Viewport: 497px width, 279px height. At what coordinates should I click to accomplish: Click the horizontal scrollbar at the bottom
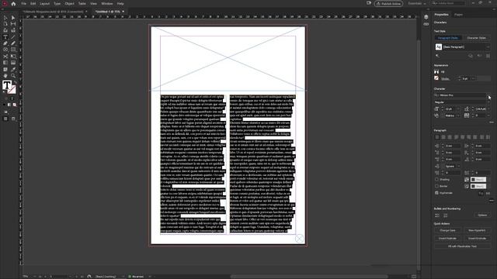coord(309,277)
